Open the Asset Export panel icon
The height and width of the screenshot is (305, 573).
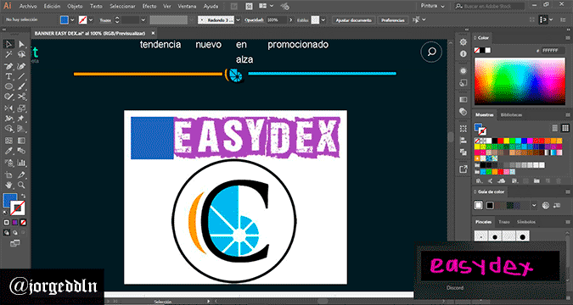click(463, 169)
